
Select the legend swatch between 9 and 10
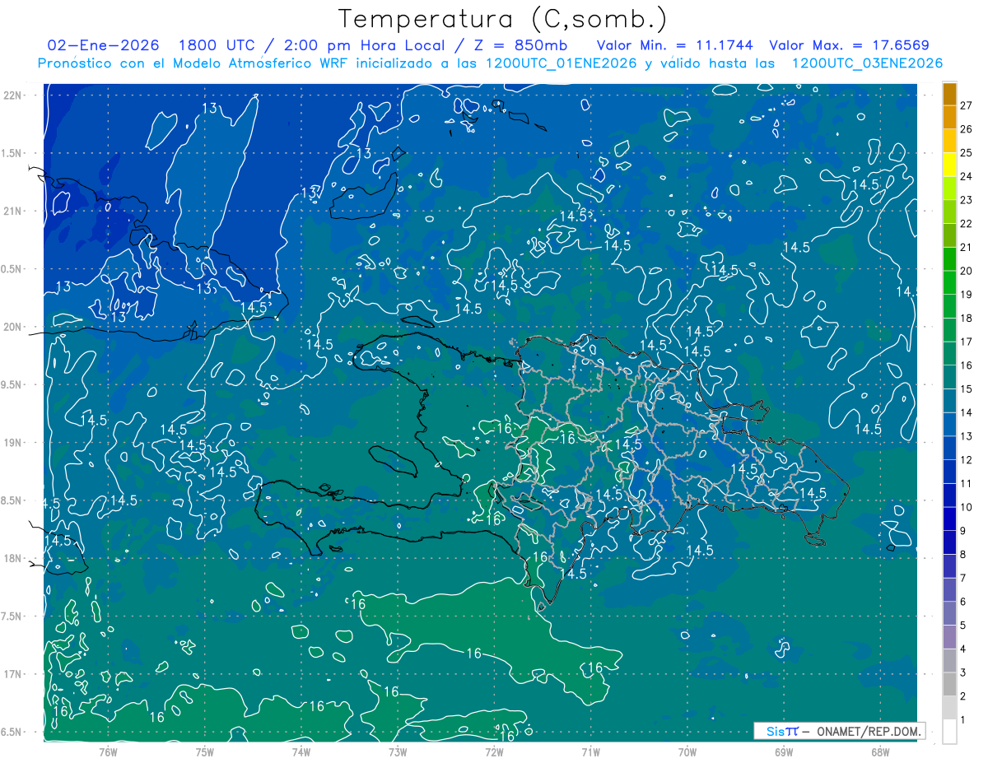coord(949,519)
